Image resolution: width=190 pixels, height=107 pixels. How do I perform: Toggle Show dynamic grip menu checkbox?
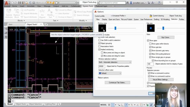pos(150,51)
